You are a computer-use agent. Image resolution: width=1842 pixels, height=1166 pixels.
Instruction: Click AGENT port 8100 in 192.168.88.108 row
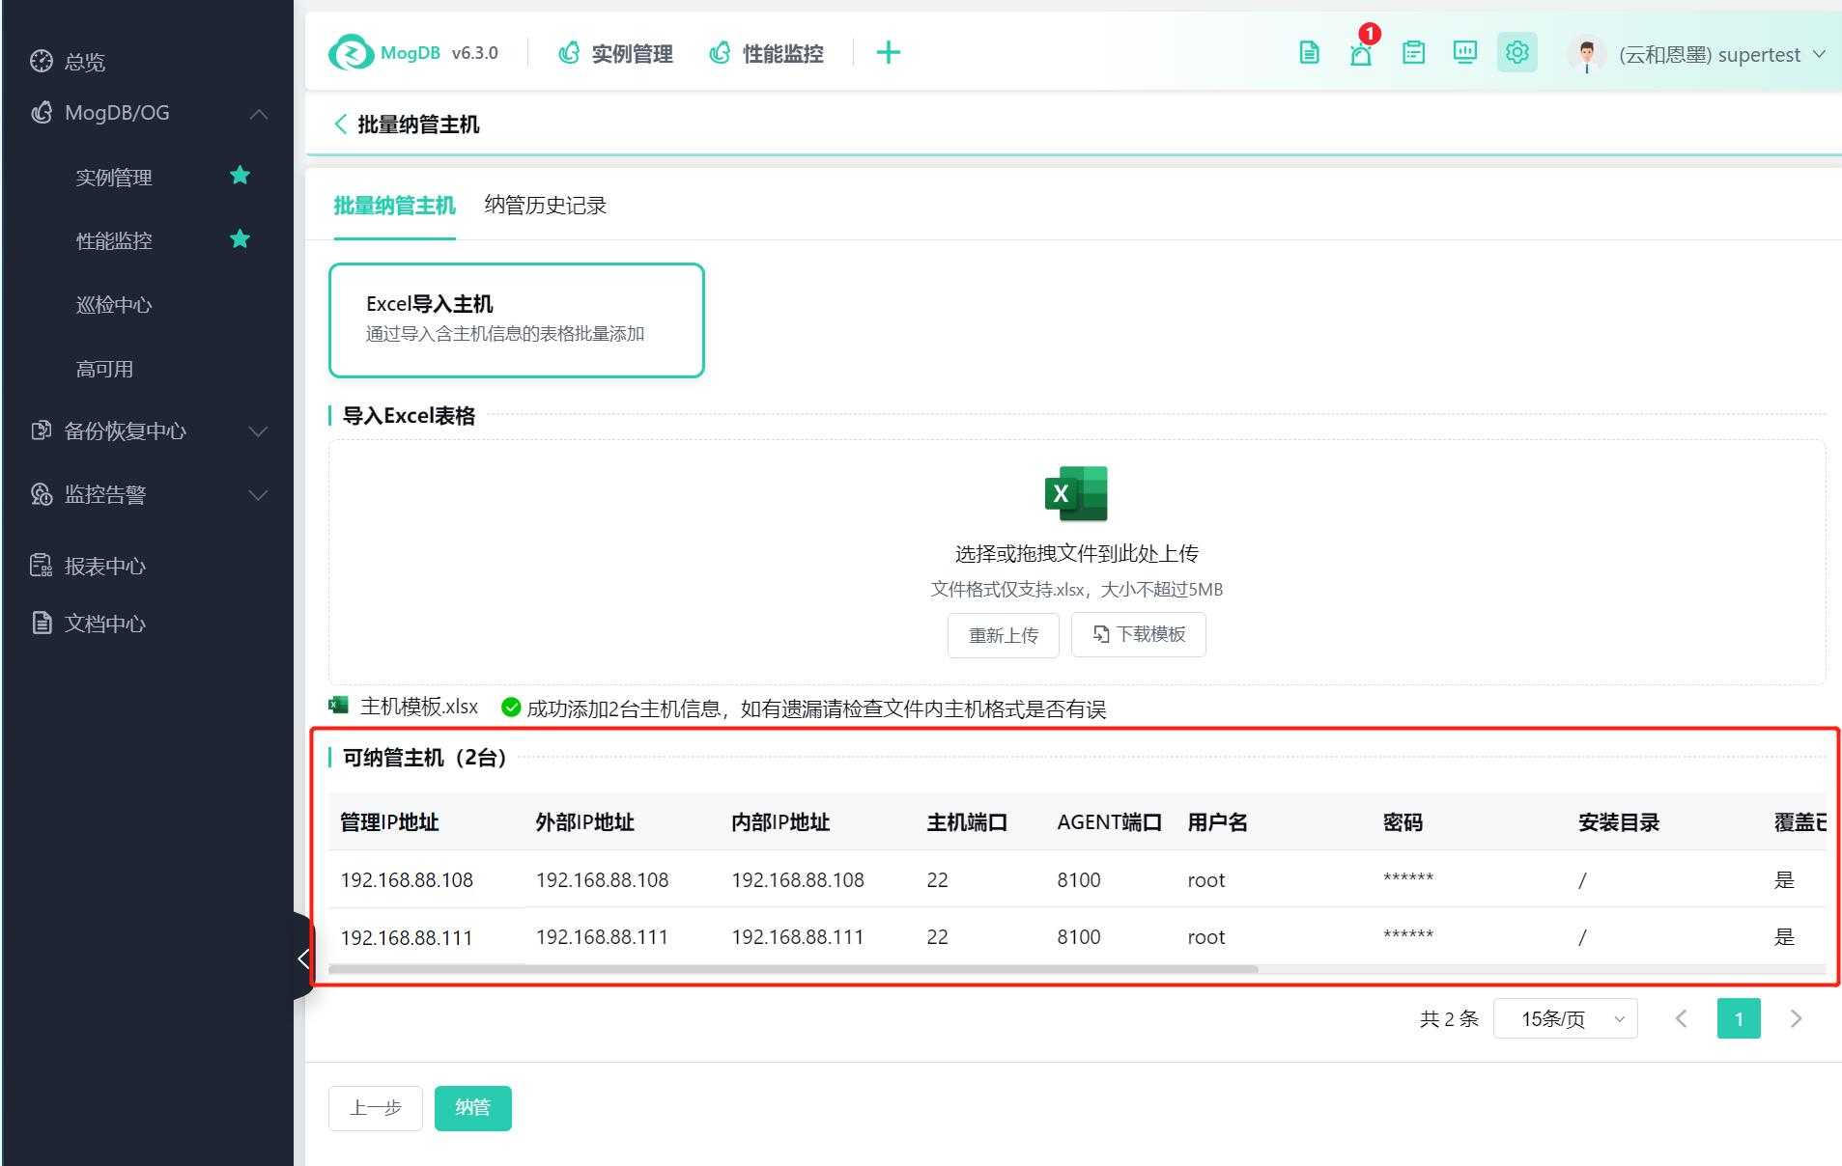pos(1079,880)
